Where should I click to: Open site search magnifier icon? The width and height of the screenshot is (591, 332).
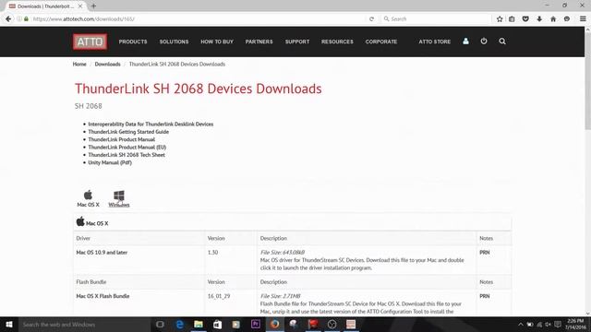[502, 41]
